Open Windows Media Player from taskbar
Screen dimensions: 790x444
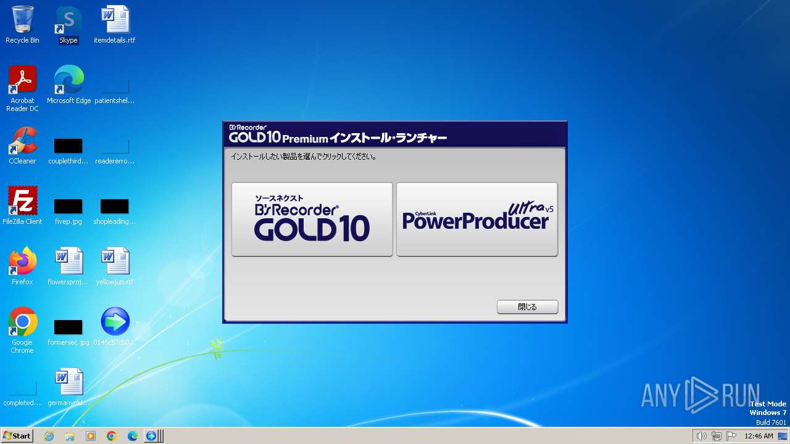pyautogui.click(x=91, y=436)
